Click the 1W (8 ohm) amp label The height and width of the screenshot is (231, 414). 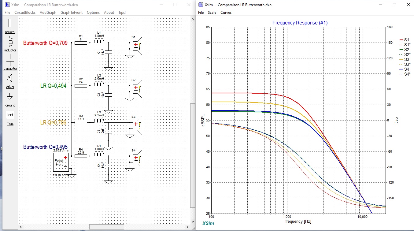pyautogui.click(x=61, y=175)
